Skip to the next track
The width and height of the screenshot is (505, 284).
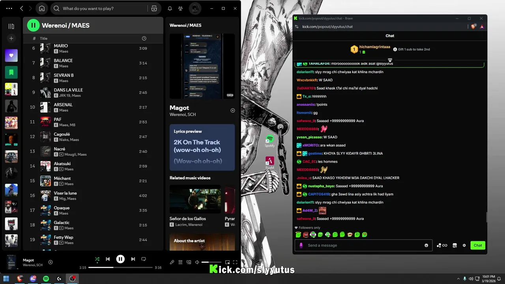click(x=133, y=259)
